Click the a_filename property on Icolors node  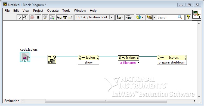128,63
